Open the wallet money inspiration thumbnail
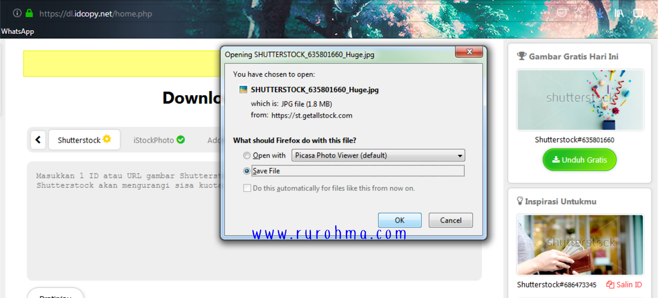Screen dimensions: 658x298 pos(580,245)
